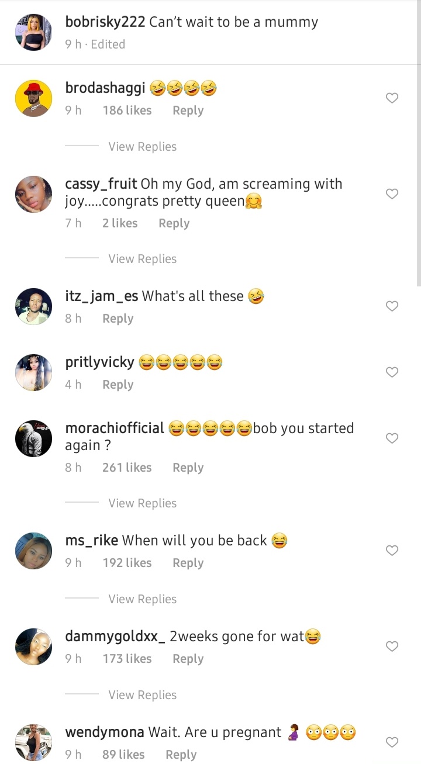Like itz_jam_es's comment
The height and width of the screenshot is (764, 421).
point(392,306)
